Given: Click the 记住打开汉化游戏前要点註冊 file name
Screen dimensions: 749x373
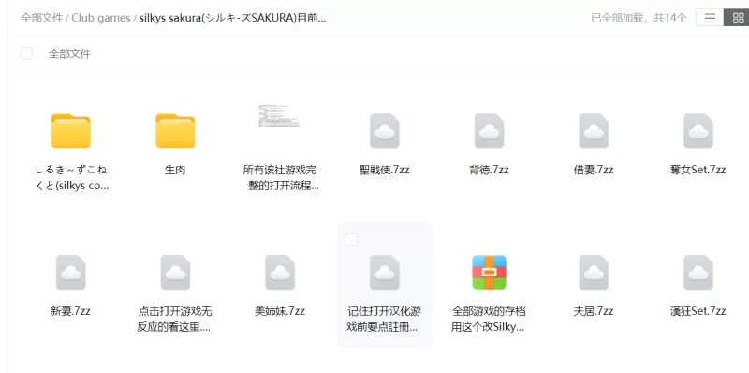Looking at the screenshot, I should tap(384, 320).
